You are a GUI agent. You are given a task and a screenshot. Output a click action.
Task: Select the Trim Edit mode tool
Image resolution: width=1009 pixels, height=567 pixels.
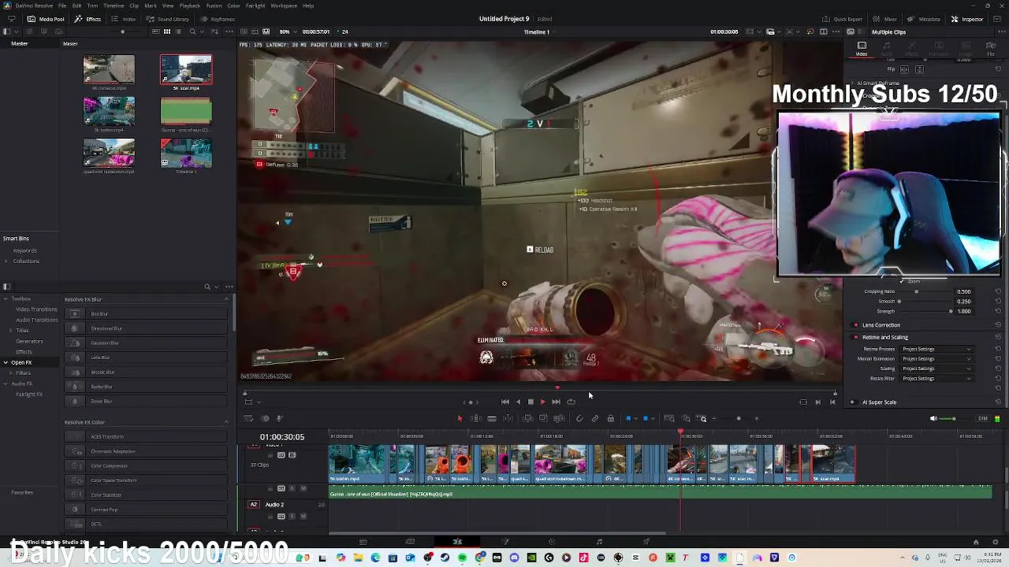475,419
